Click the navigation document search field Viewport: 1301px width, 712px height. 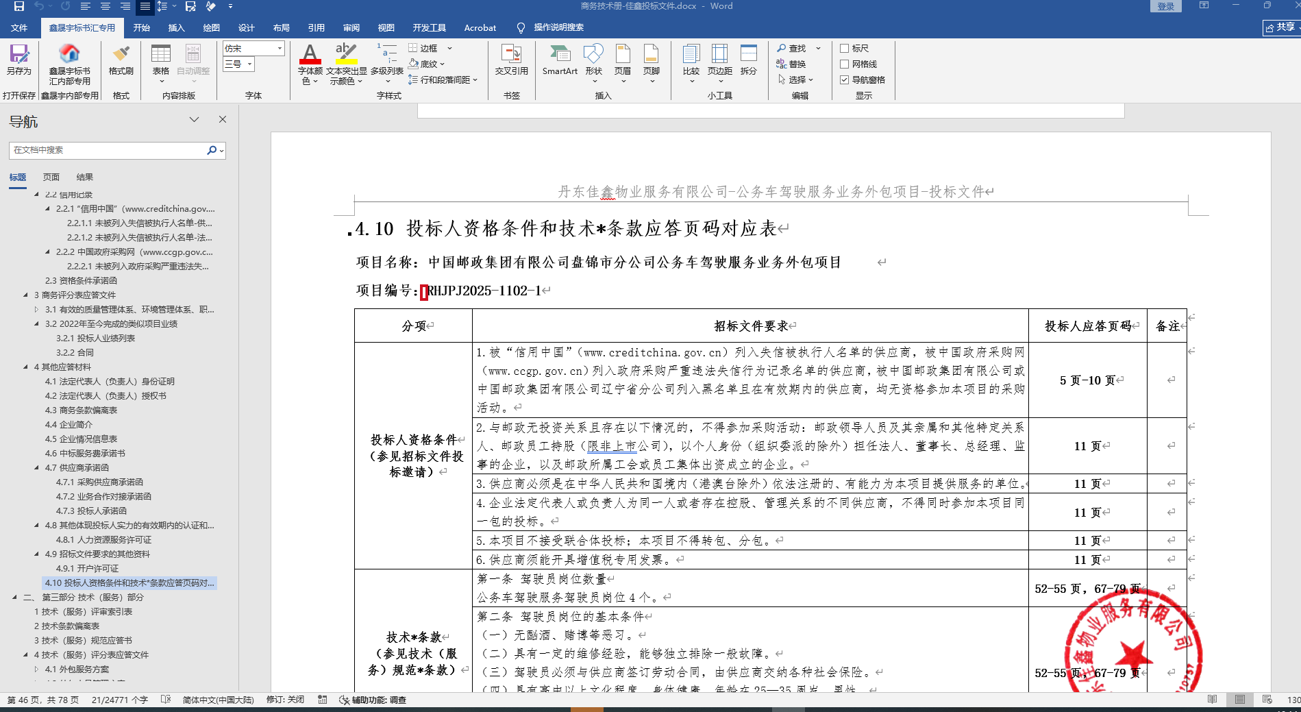(x=108, y=150)
